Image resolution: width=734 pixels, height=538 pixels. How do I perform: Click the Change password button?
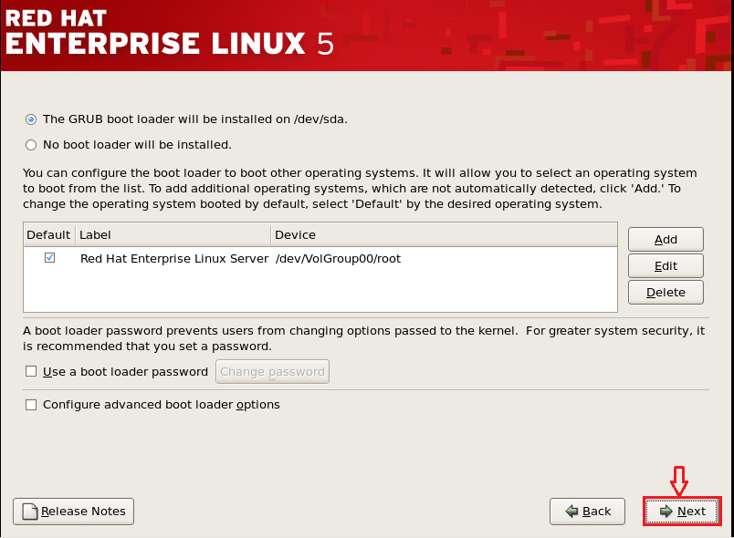[272, 371]
